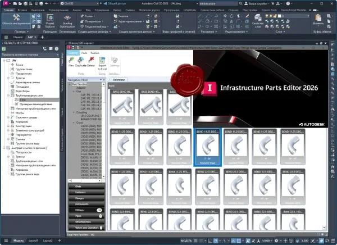
Task: Click the Pipes category button
Action: 86,216
